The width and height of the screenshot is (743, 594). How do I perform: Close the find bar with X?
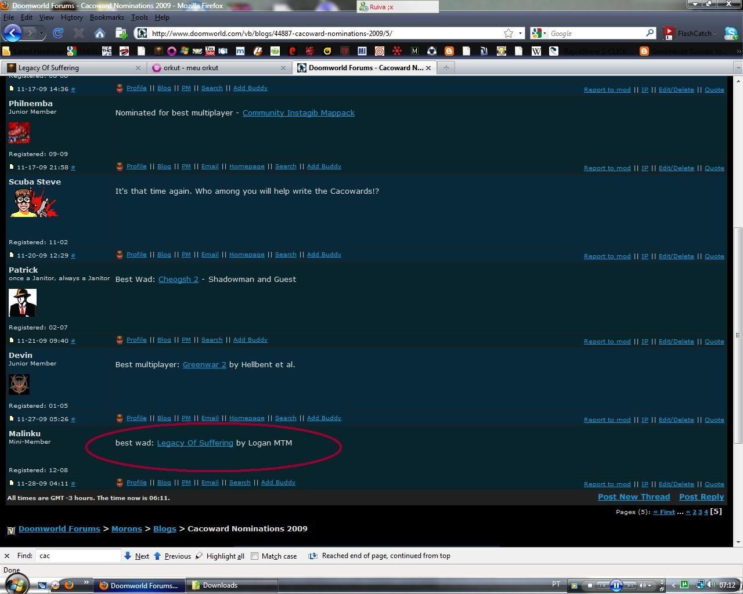7,556
